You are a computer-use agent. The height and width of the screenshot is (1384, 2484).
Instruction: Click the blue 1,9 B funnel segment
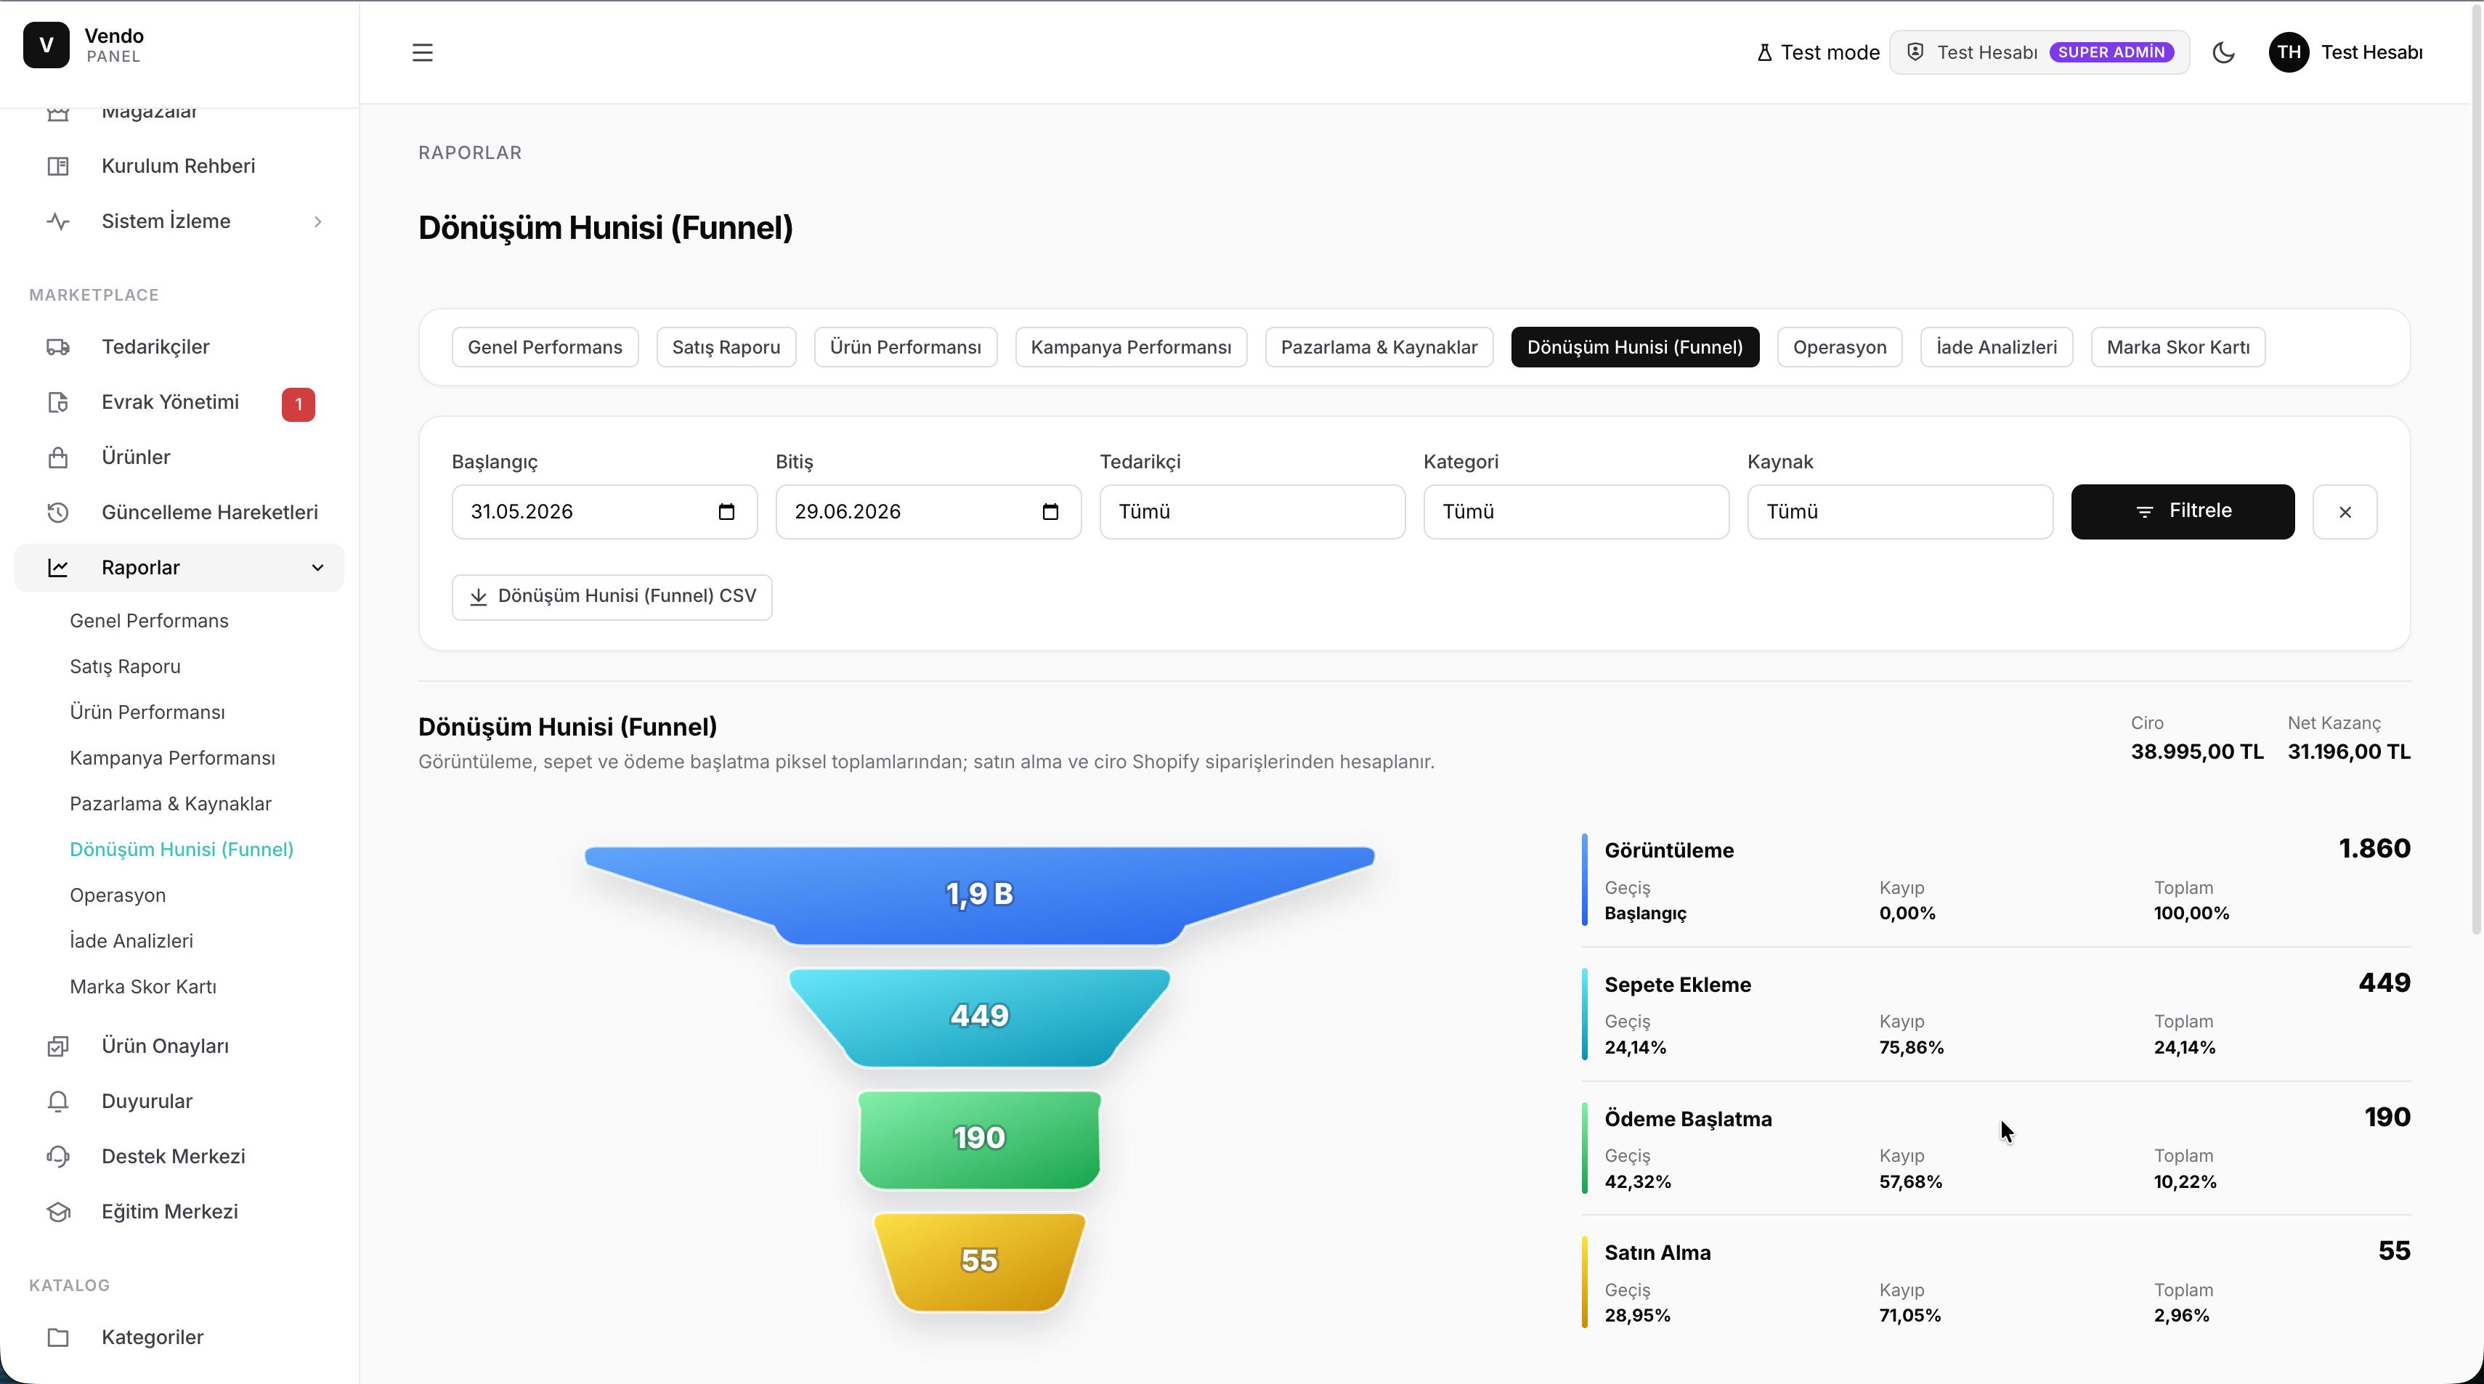[x=979, y=895]
